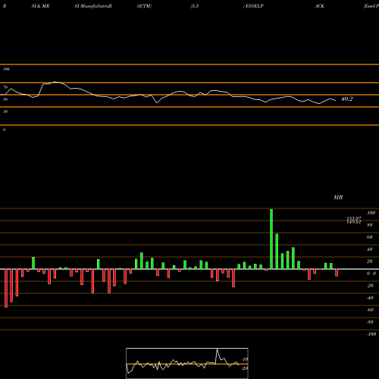Viewport: 379px width, 379px height.
Task: Click the -20 label in mini chart
Action: (x=245, y=368)
